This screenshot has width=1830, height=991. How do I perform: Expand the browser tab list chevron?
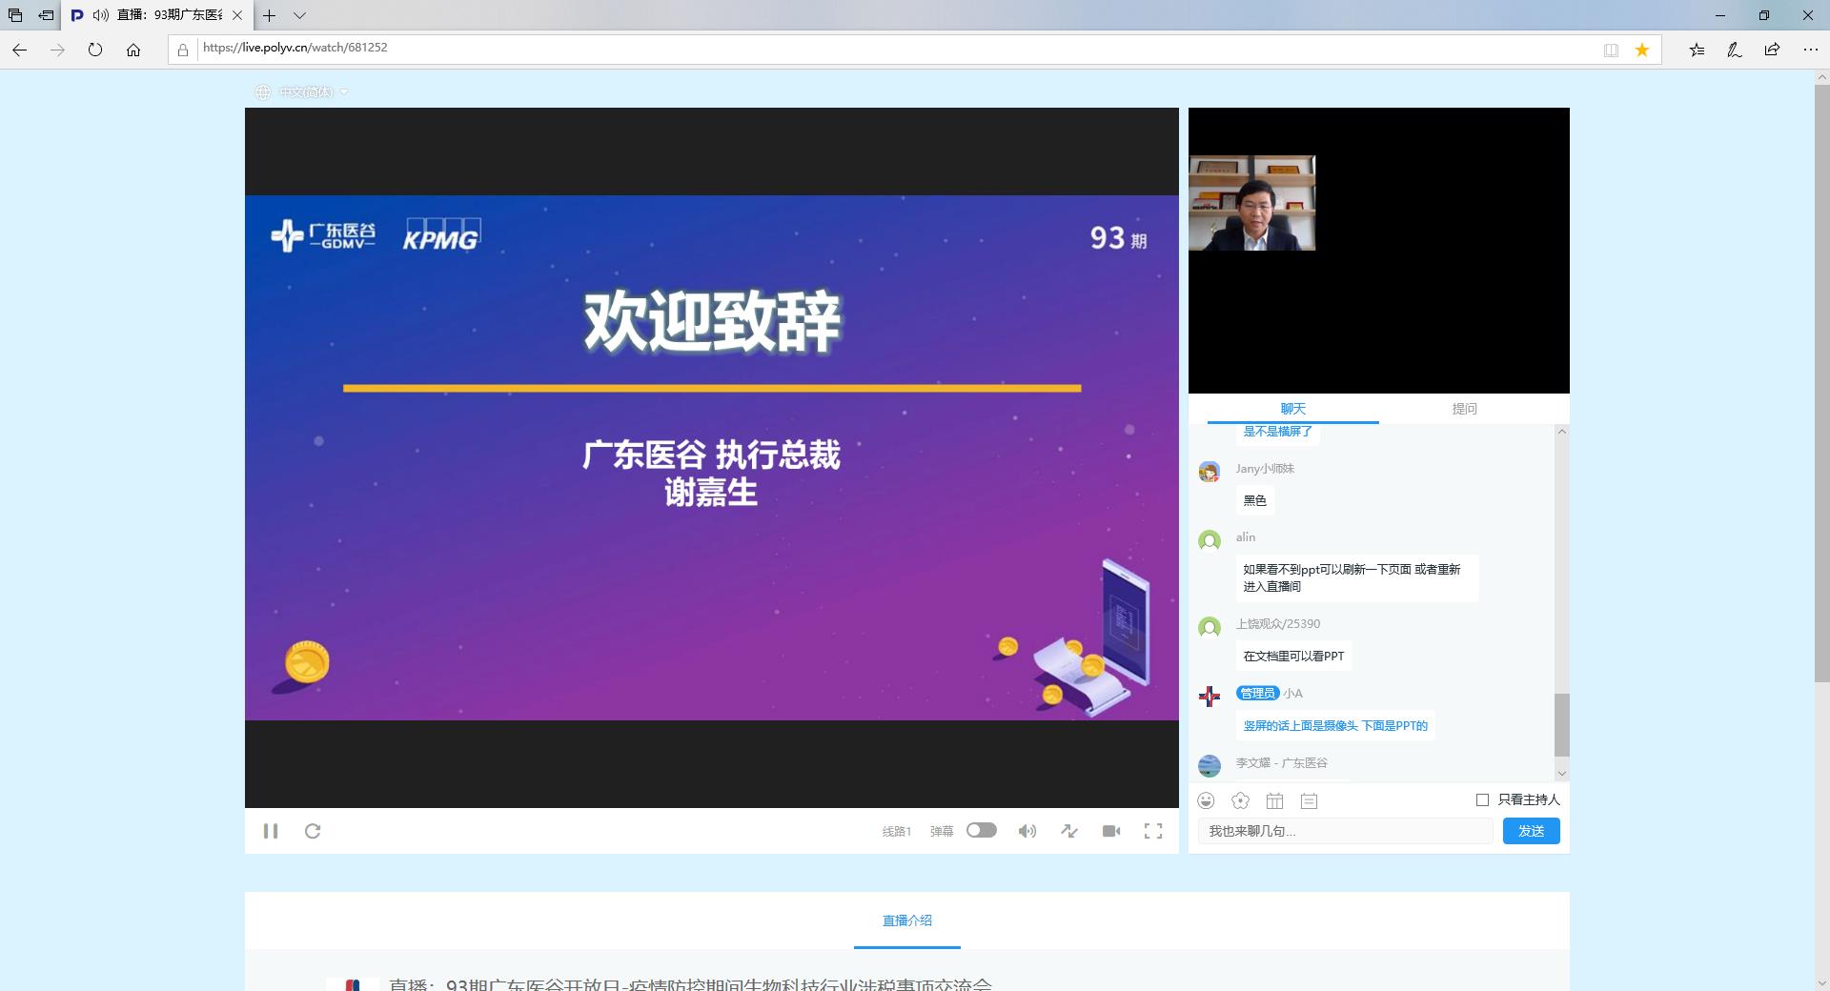[x=299, y=15]
